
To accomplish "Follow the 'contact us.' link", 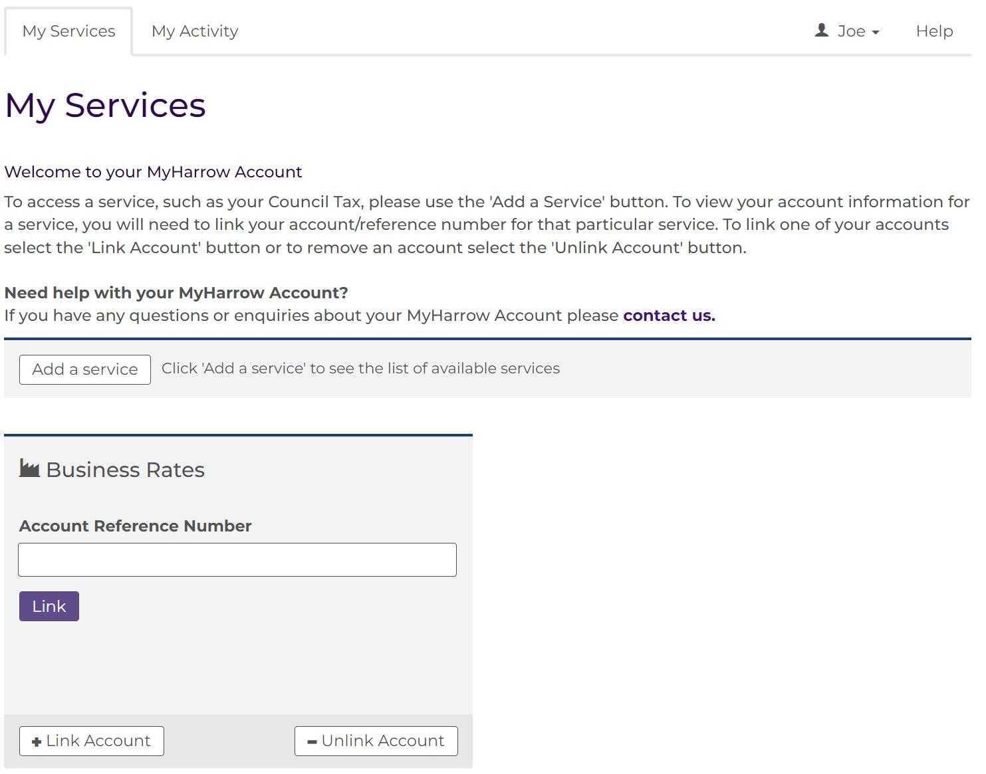I will (669, 316).
